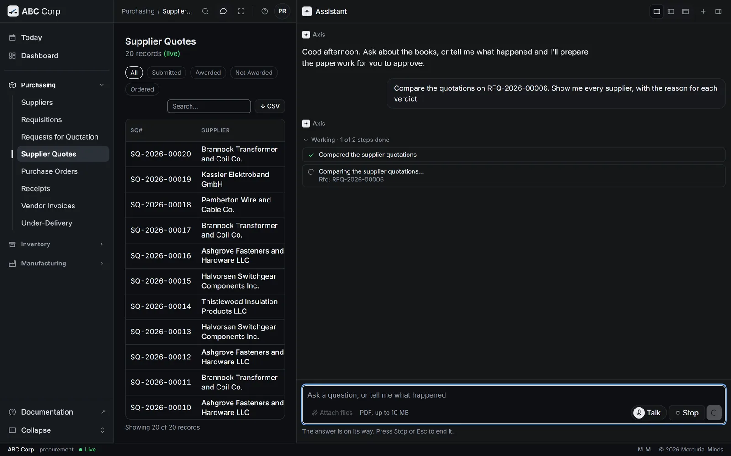Image resolution: width=731 pixels, height=456 pixels.
Task: Select the top panel layout icon
Action: [x=685, y=11]
